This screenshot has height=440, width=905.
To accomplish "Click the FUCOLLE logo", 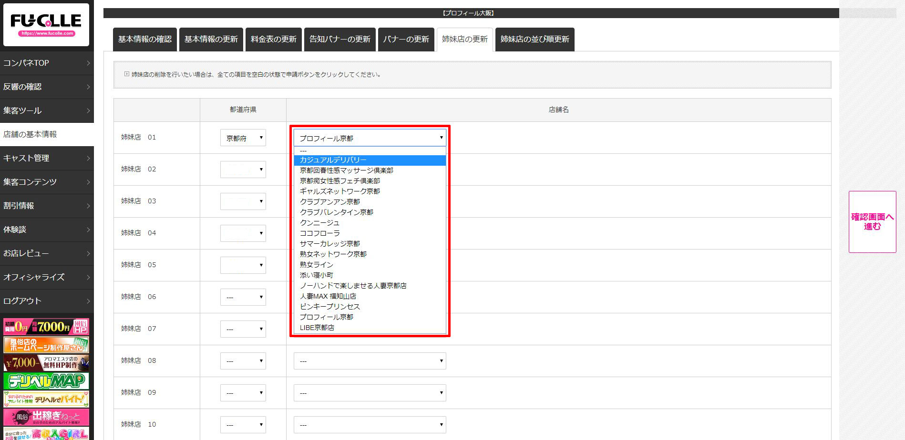I will pos(46,24).
